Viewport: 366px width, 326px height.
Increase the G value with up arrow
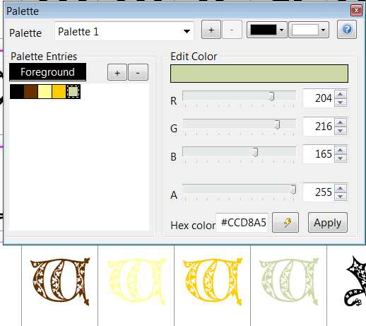tap(341, 122)
